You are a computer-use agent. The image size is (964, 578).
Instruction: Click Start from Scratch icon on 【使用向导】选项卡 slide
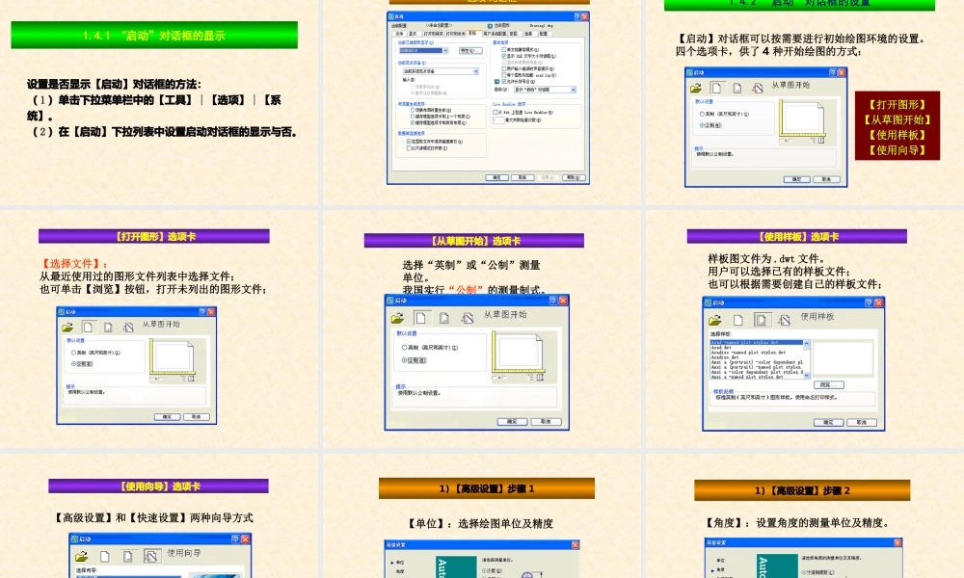pyautogui.click(x=104, y=557)
